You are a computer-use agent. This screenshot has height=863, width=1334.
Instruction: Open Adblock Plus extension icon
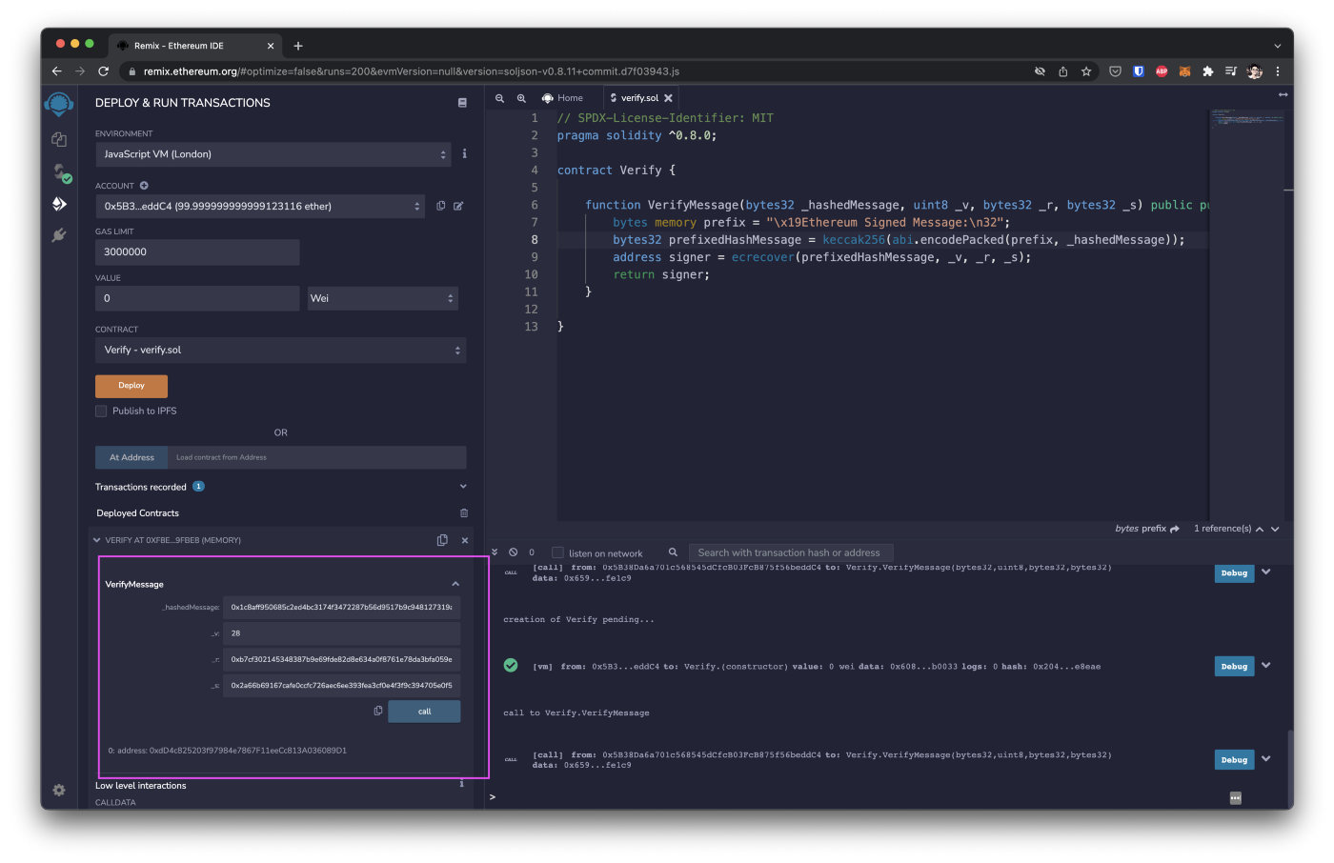click(x=1162, y=71)
